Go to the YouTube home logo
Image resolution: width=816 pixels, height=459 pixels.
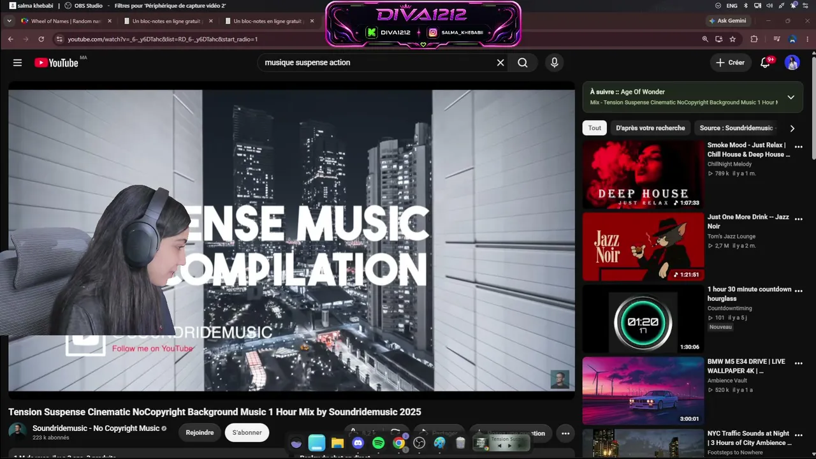click(56, 62)
